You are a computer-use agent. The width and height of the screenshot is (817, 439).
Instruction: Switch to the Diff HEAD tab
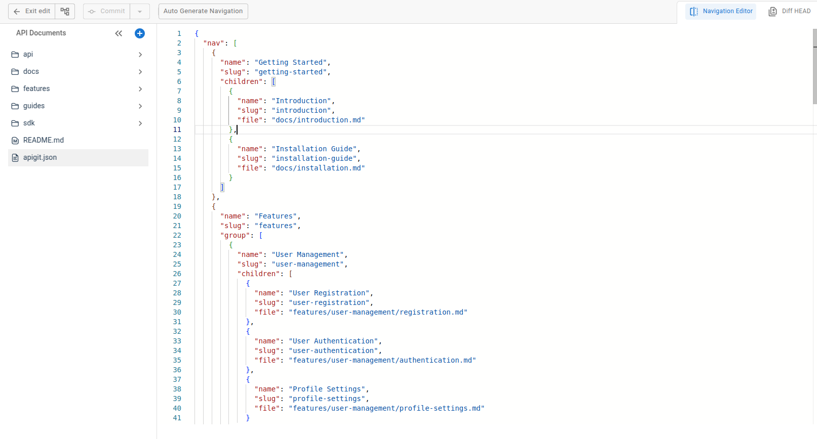point(790,11)
